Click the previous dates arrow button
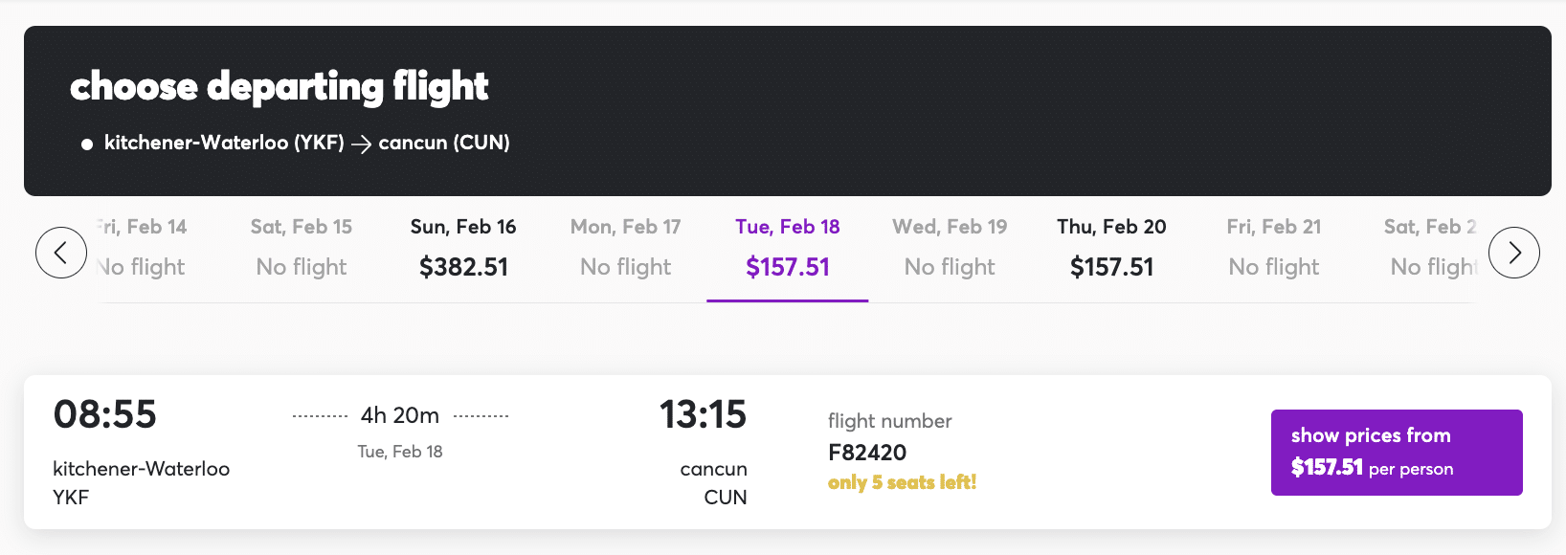This screenshot has width=1566, height=555. [61, 253]
